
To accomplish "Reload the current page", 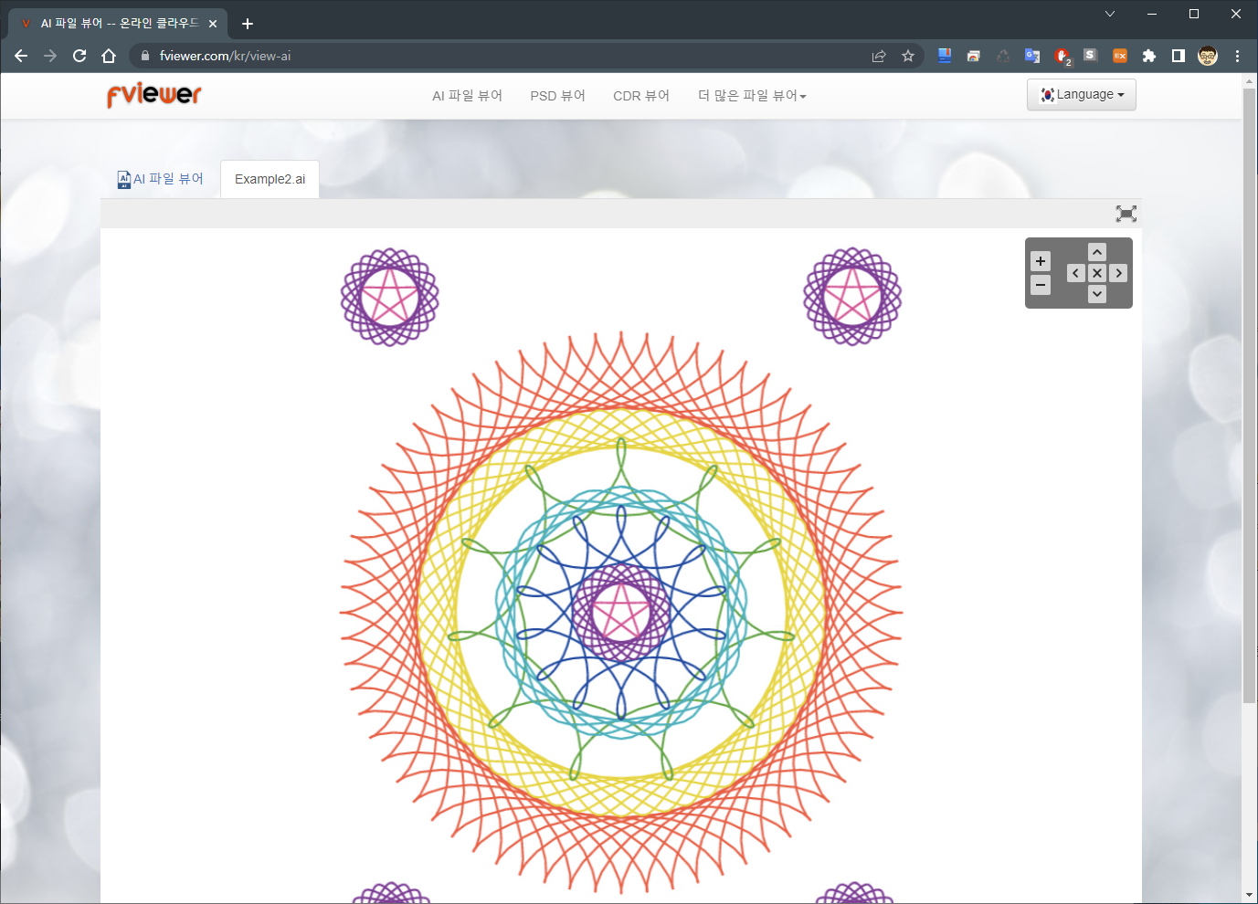I will click(79, 56).
